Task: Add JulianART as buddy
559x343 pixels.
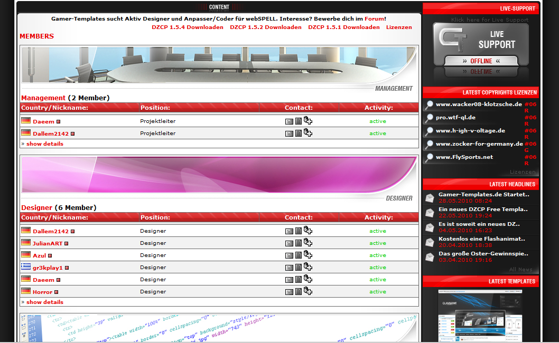Action: (308, 243)
